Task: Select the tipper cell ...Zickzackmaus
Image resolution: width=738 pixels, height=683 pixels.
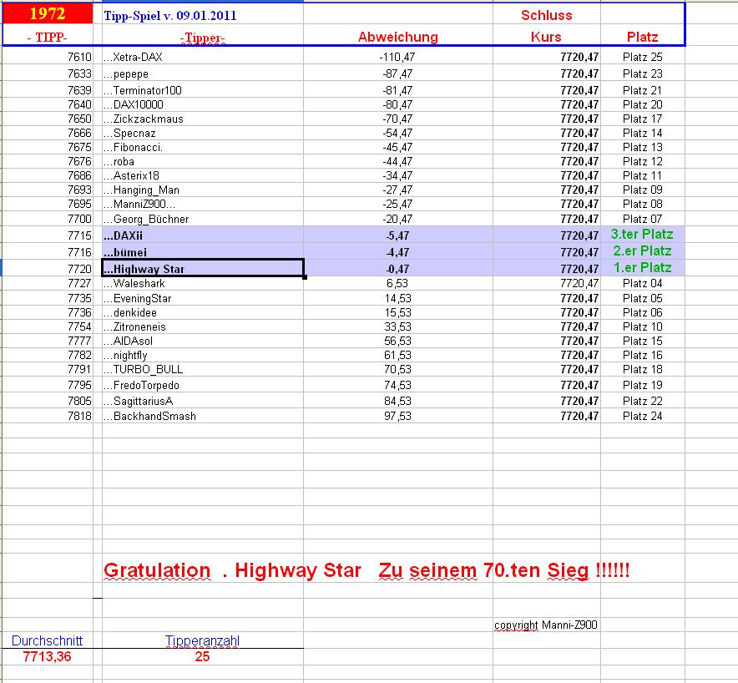Action: coord(203,119)
